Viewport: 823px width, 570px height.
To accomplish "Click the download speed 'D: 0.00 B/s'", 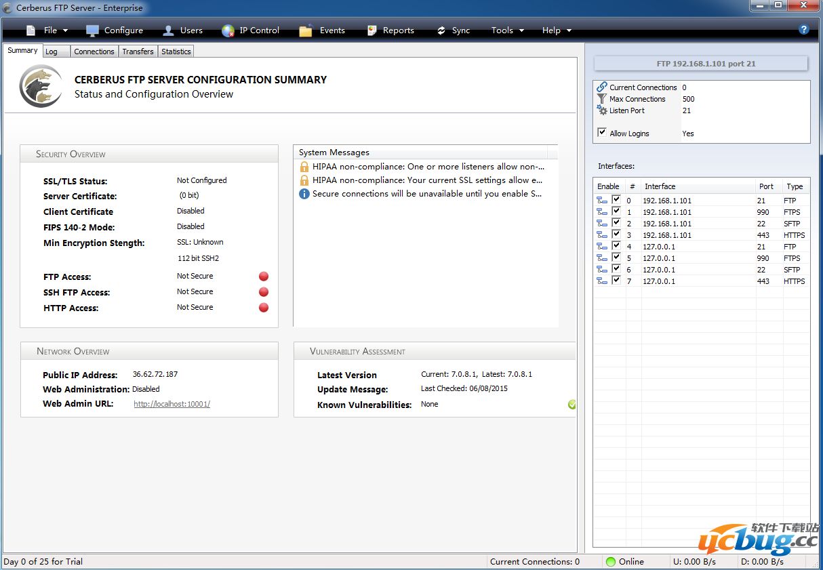I will (x=762, y=562).
